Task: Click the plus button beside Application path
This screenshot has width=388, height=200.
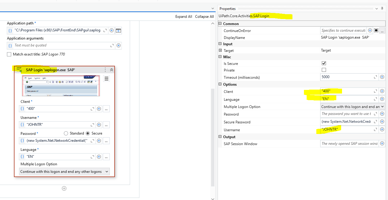Action: coord(112,30)
